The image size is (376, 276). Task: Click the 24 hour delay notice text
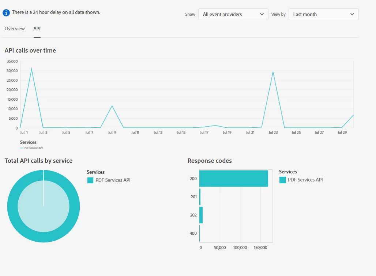coord(56,12)
